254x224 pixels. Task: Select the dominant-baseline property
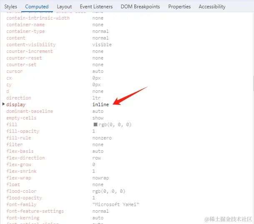pos(30,111)
